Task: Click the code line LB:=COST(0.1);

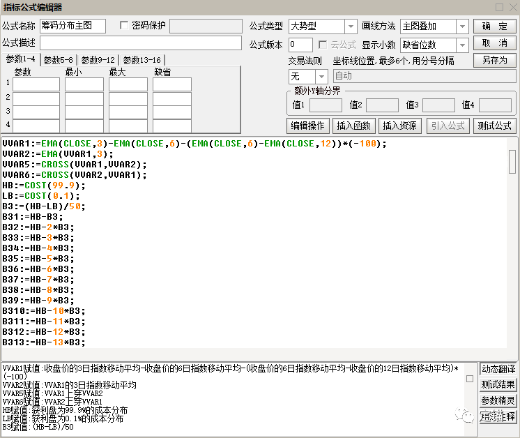Action: (41, 196)
